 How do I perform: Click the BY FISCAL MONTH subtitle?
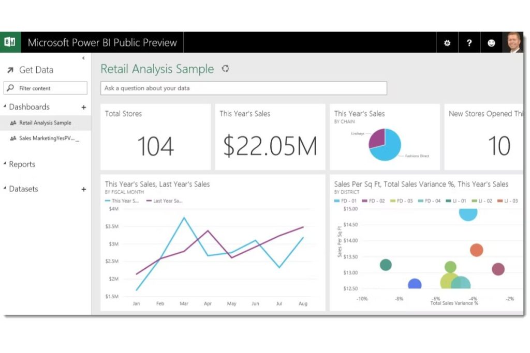(x=124, y=192)
